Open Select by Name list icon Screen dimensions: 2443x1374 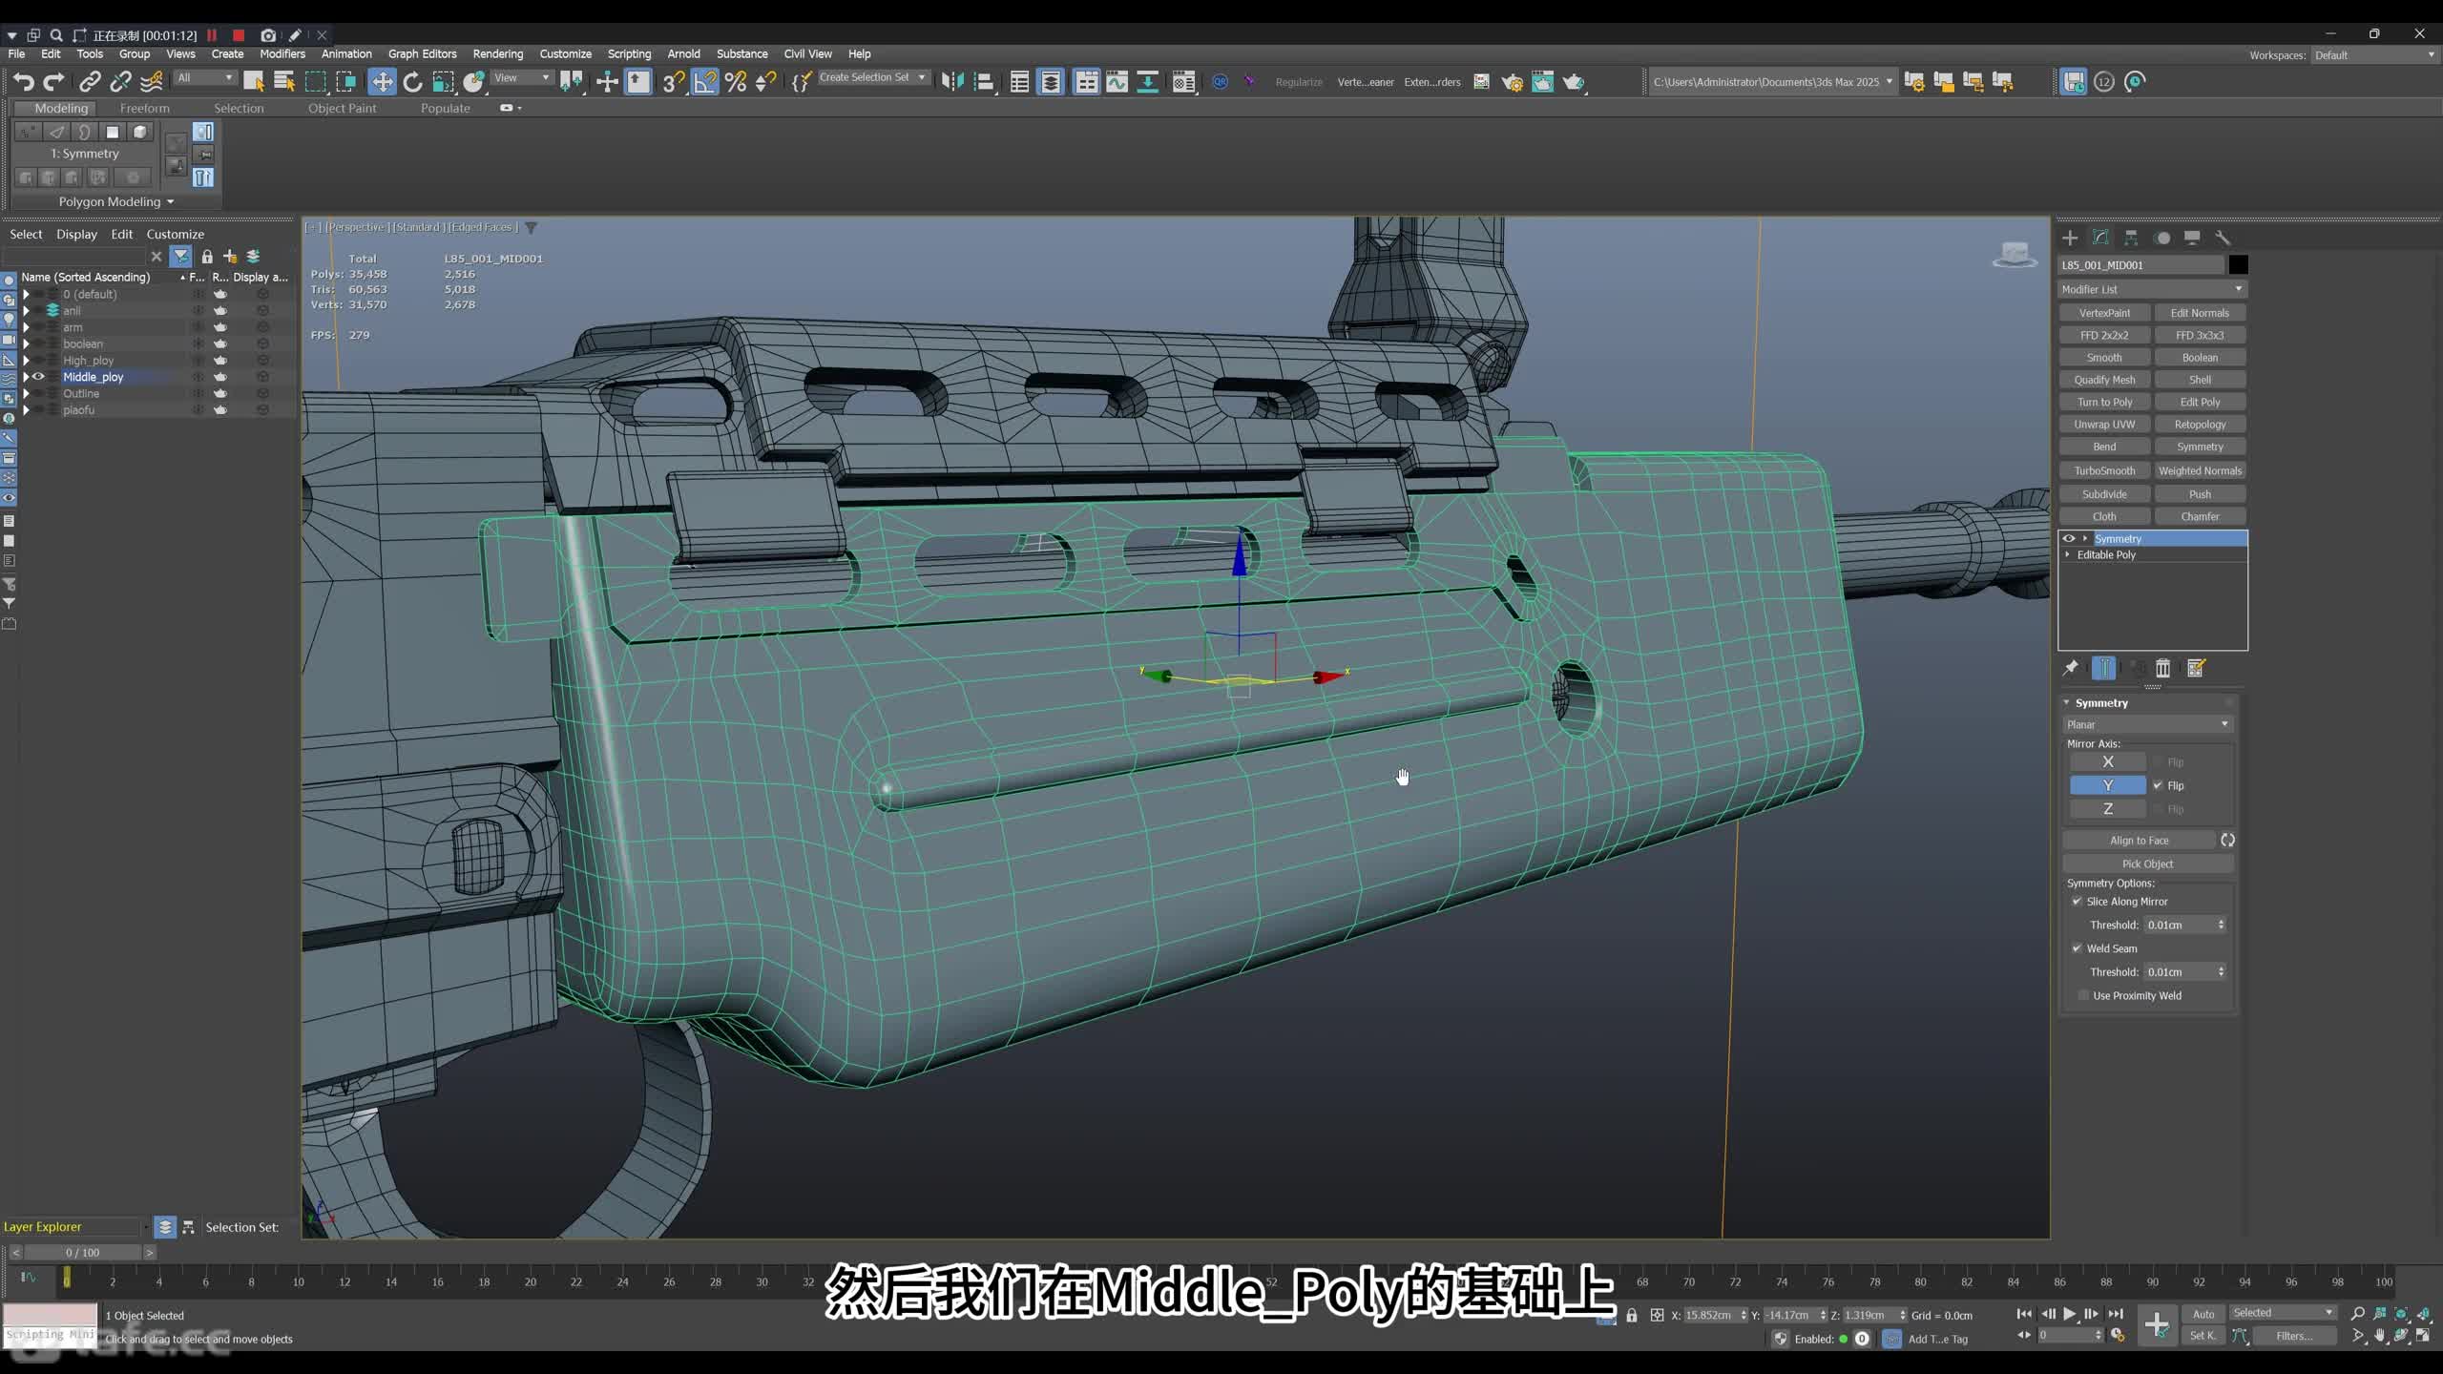coord(284,82)
